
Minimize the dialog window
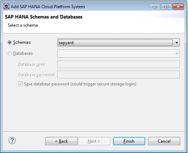click(x=154, y=6)
